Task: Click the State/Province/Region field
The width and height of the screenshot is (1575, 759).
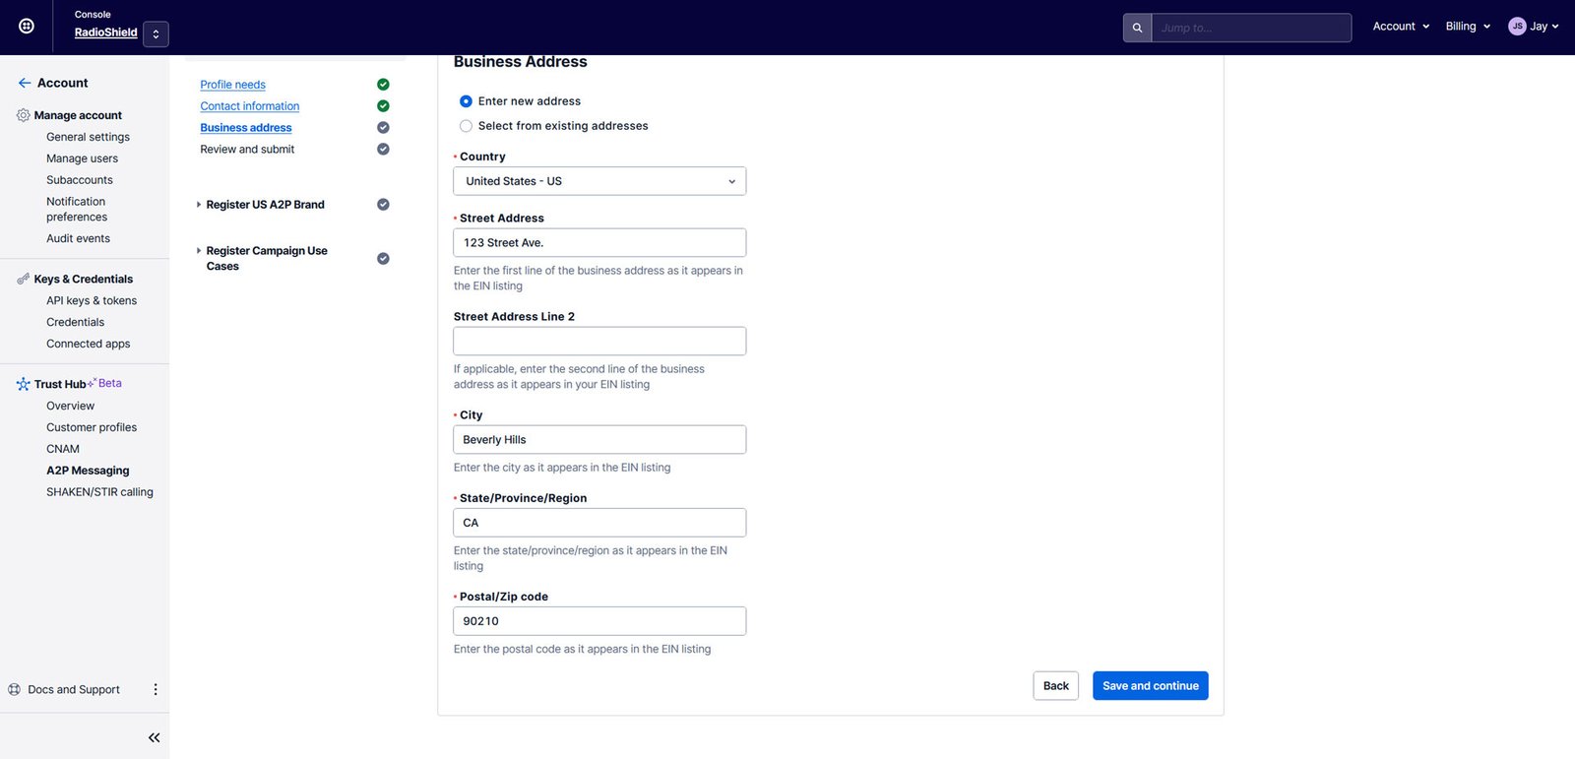Action: (x=599, y=523)
